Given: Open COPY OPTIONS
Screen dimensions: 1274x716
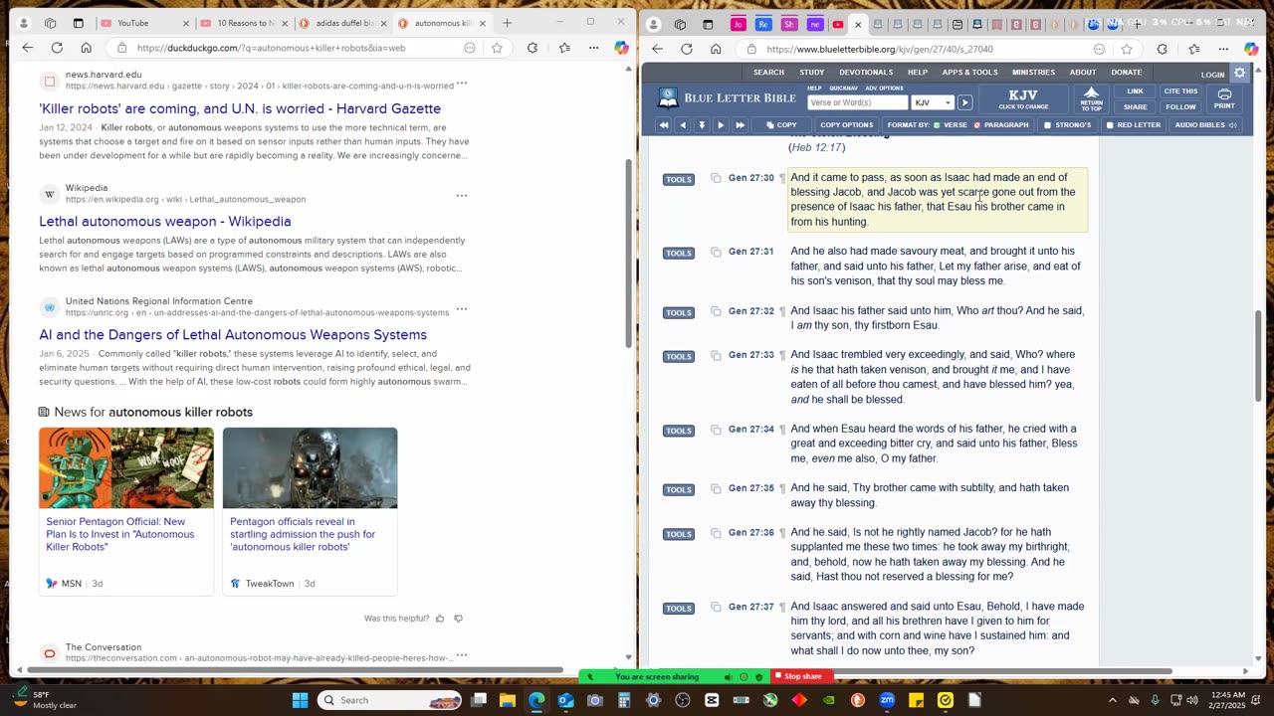Looking at the screenshot, I should pyautogui.click(x=846, y=125).
